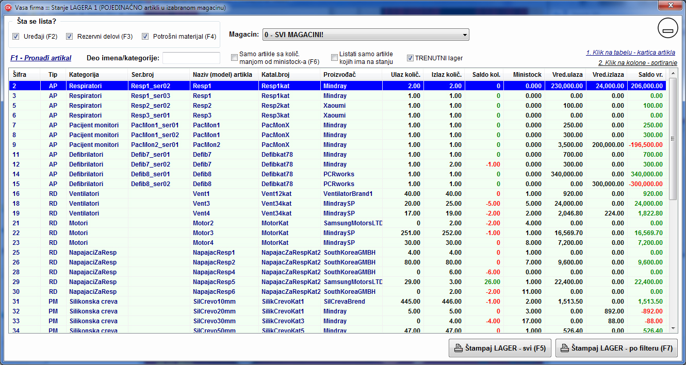
Task: Click the -196,500.00 balance value
Action: tap(646, 145)
